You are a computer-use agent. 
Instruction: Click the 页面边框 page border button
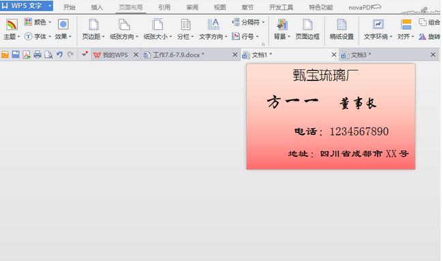pos(307,29)
